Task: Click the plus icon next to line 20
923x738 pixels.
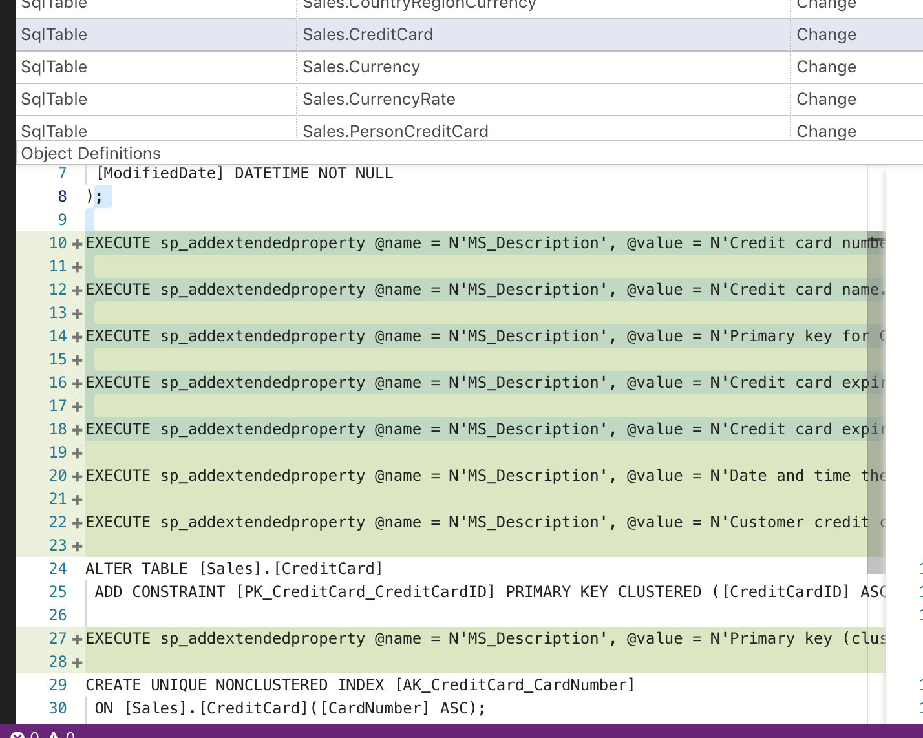Action: click(76, 476)
